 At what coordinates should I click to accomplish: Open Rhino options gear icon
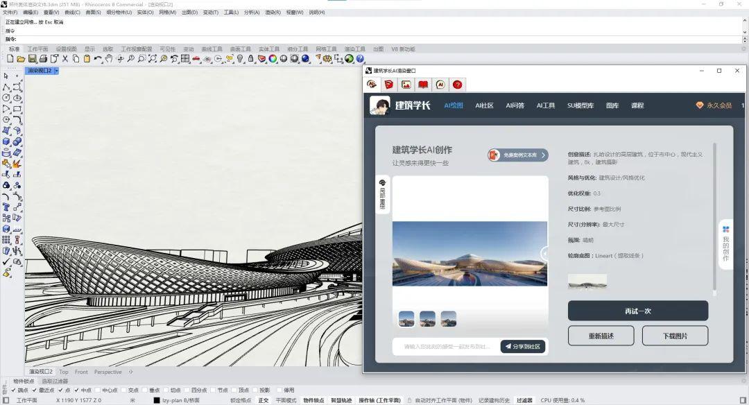tap(327, 59)
